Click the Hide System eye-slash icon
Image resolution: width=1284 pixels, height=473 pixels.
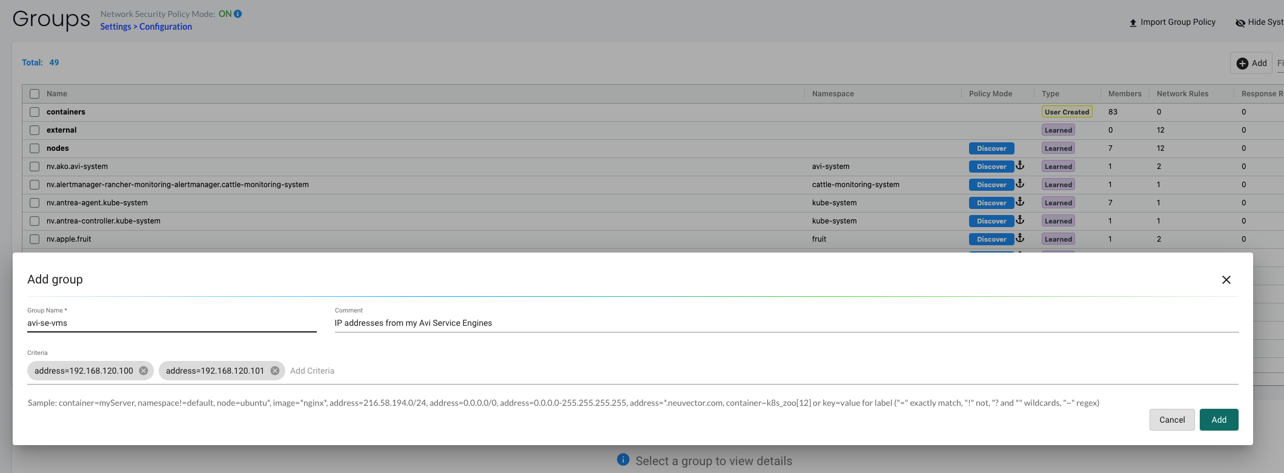coord(1240,23)
